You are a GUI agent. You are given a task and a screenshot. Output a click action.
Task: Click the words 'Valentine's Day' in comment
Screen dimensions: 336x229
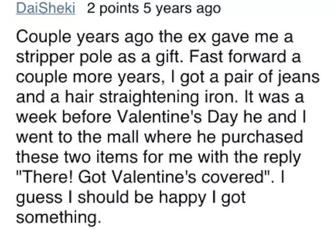click(x=178, y=118)
